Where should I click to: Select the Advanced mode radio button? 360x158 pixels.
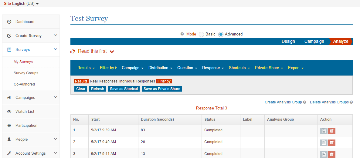click(x=221, y=34)
